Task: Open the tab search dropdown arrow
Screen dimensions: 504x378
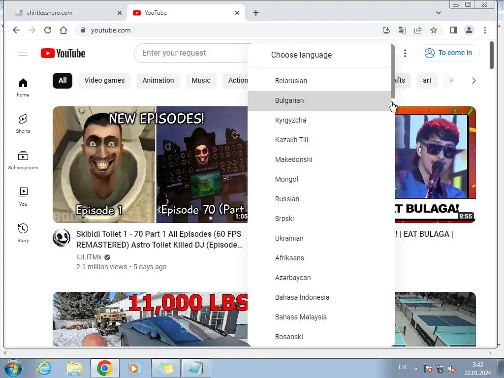Action: click(x=438, y=13)
